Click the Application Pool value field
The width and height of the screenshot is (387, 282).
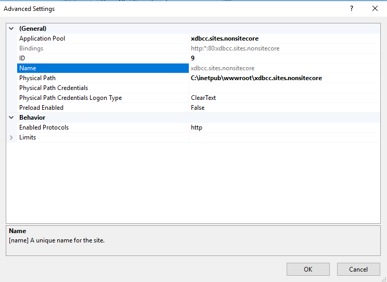click(x=225, y=39)
